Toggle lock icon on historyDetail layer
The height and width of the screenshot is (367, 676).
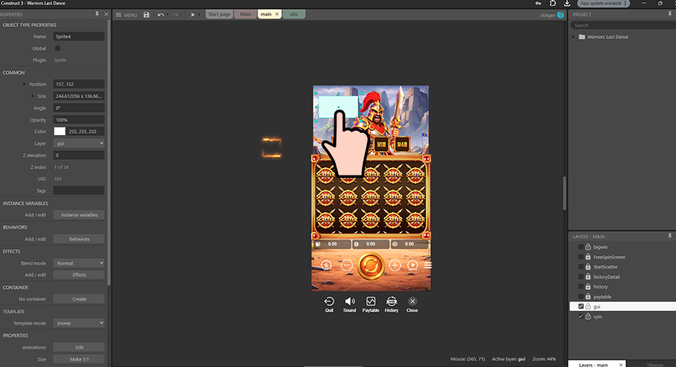pyautogui.click(x=587, y=276)
